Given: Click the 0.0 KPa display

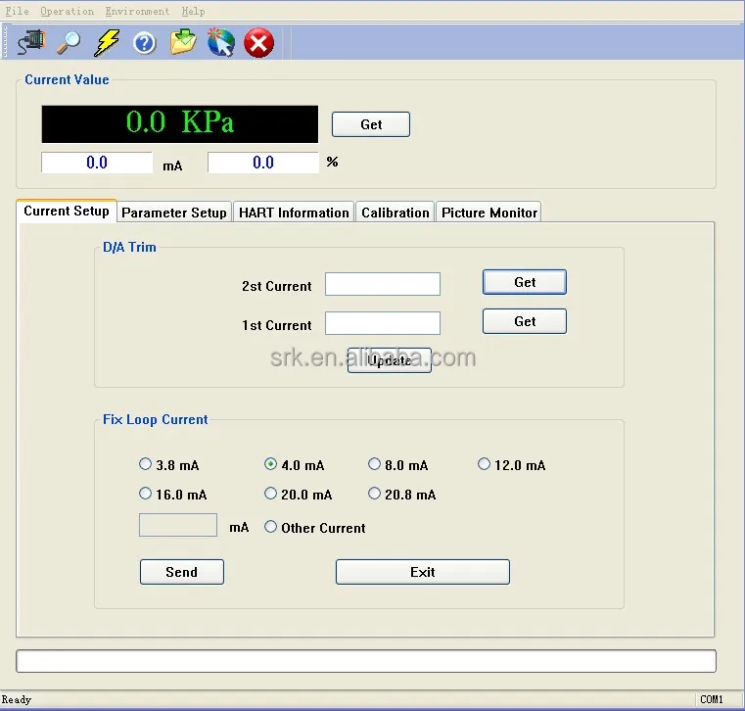Looking at the screenshot, I should [x=179, y=124].
